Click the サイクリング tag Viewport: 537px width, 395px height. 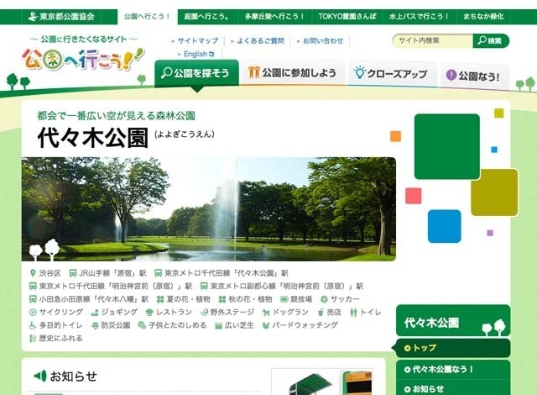point(56,312)
